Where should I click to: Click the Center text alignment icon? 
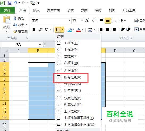tap(108, 29)
